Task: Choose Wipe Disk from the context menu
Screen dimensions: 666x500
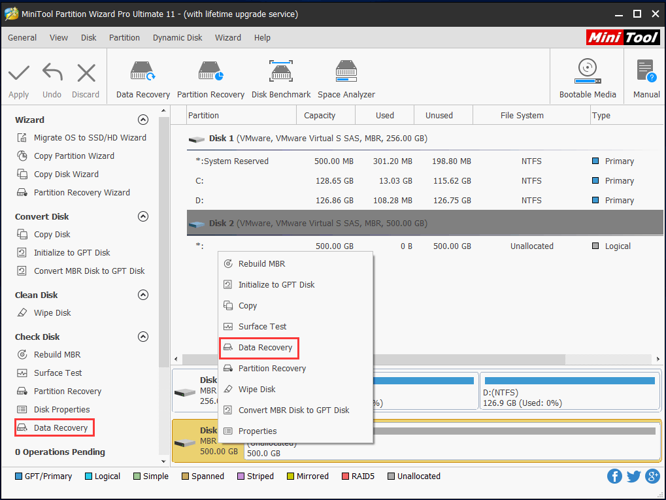Action: 296,389
